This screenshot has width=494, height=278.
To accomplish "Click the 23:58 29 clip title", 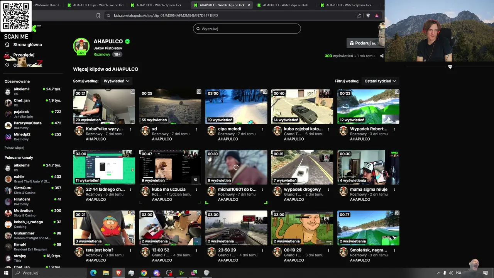I will click(x=227, y=250).
